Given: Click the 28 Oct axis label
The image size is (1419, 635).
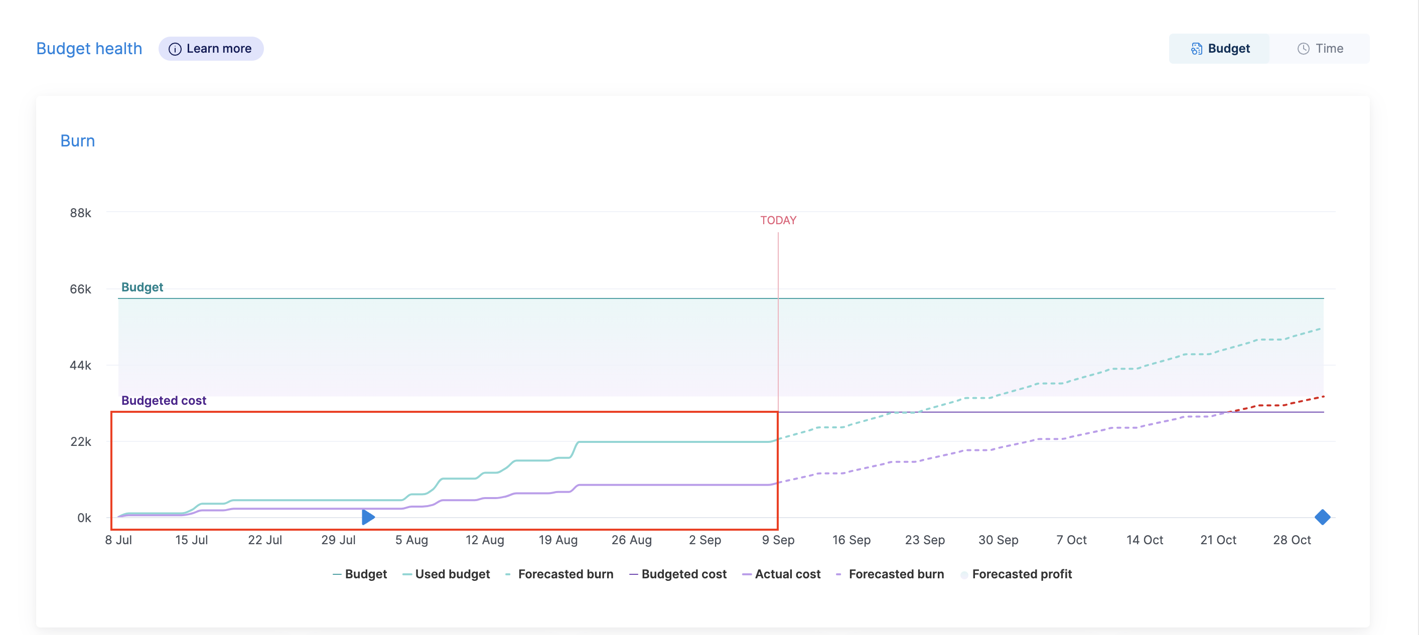Looking at the screenshot, I should click(1292, 540).
